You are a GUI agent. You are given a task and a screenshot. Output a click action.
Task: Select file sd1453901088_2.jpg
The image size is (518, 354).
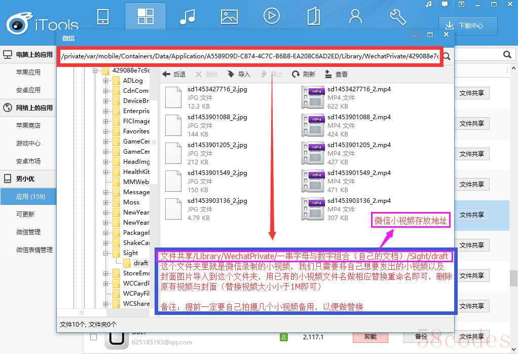[x=206, y=125]
